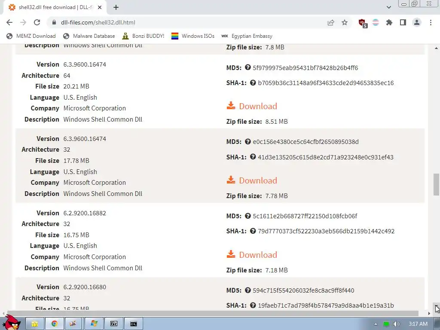
Task: Open the site information lock icon
Action: pyautogui.click(x=54, y=22)
